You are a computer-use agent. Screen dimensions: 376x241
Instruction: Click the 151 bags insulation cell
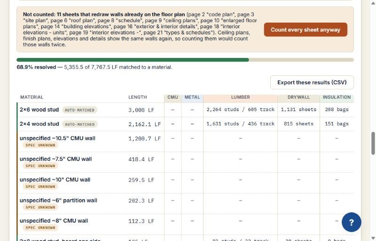(x=337, y=124)
